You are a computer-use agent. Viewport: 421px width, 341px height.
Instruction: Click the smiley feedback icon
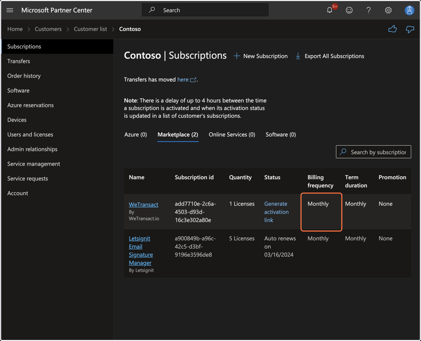(x=349, y=10)
